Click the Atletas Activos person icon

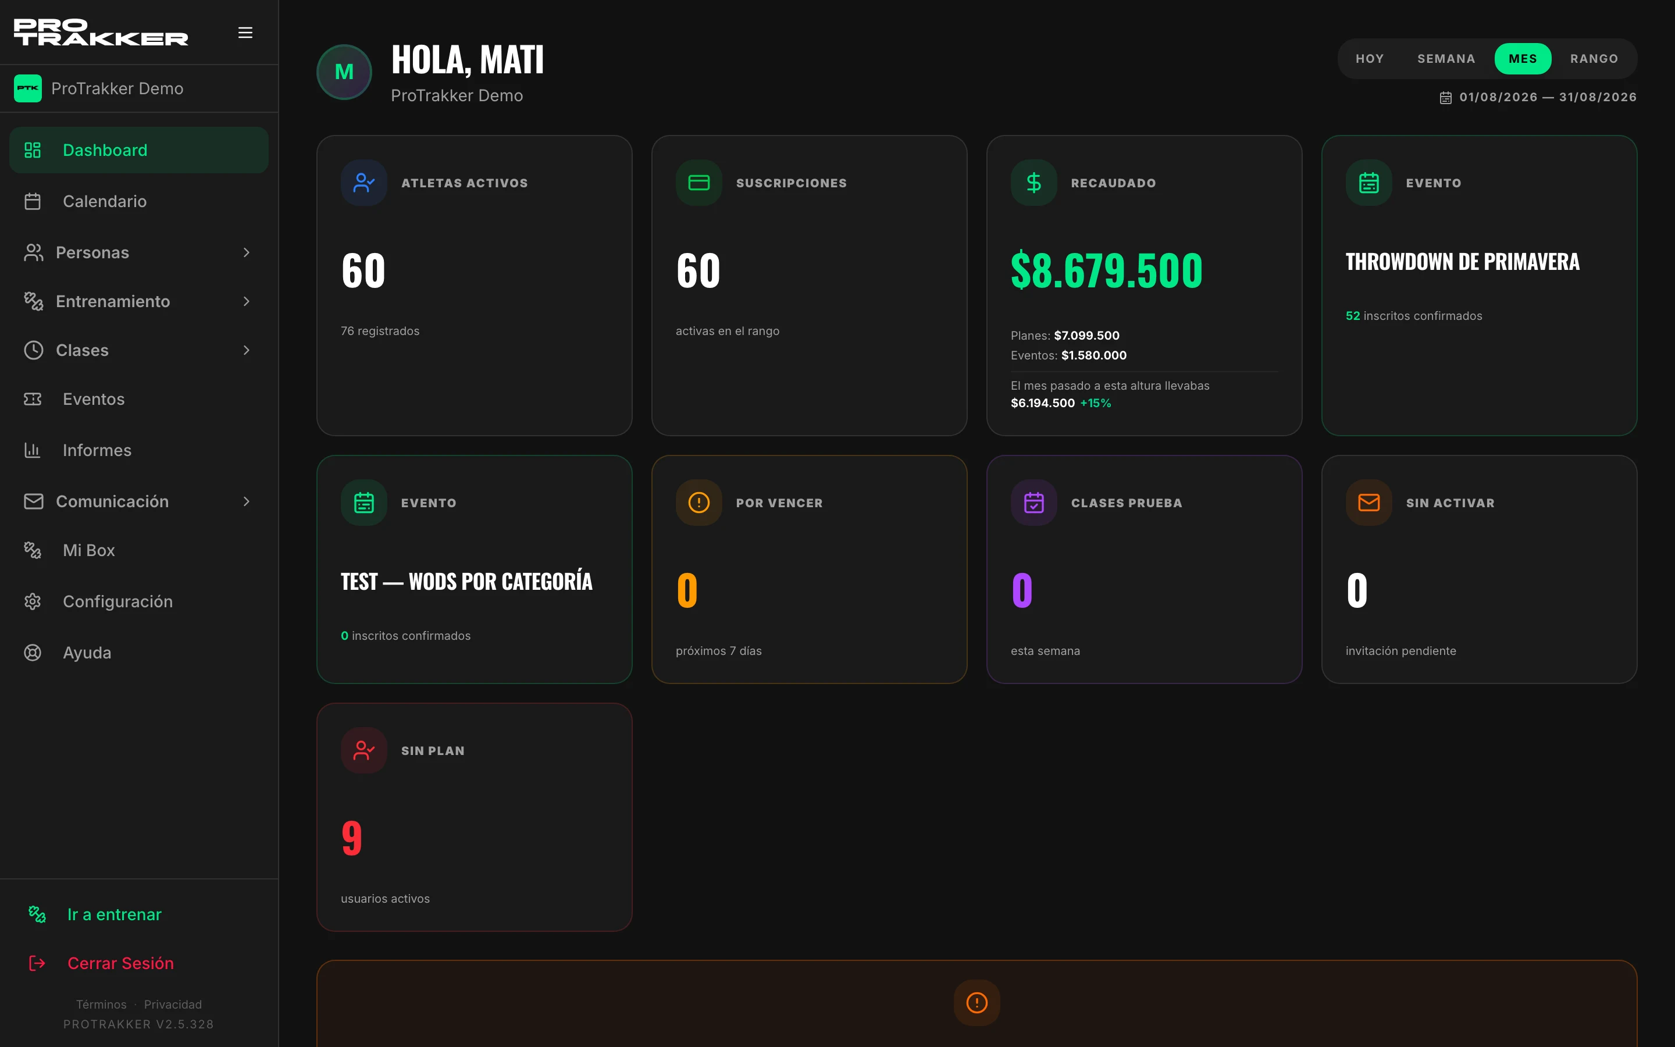click(364, 183)
